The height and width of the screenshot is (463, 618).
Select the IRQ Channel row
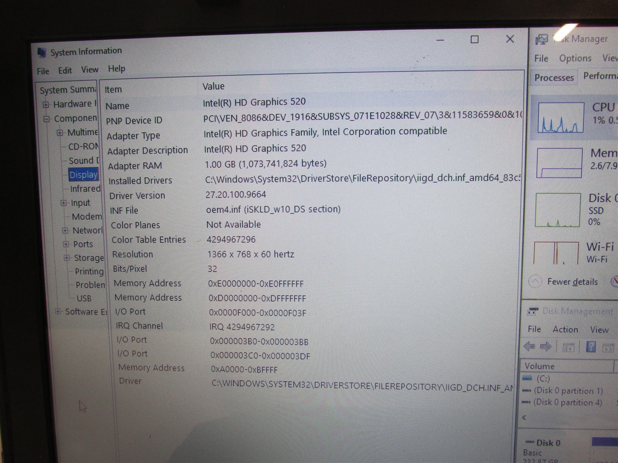(317, 326)
